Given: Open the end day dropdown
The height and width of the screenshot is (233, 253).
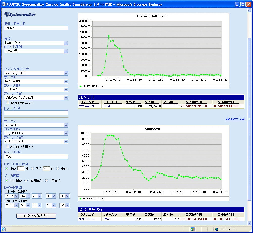Looking at the screenshot, I should (37, 205).
